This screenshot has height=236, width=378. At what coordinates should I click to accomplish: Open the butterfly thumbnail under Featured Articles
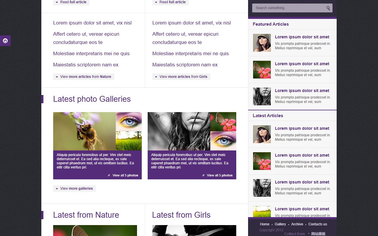[262, 70]
